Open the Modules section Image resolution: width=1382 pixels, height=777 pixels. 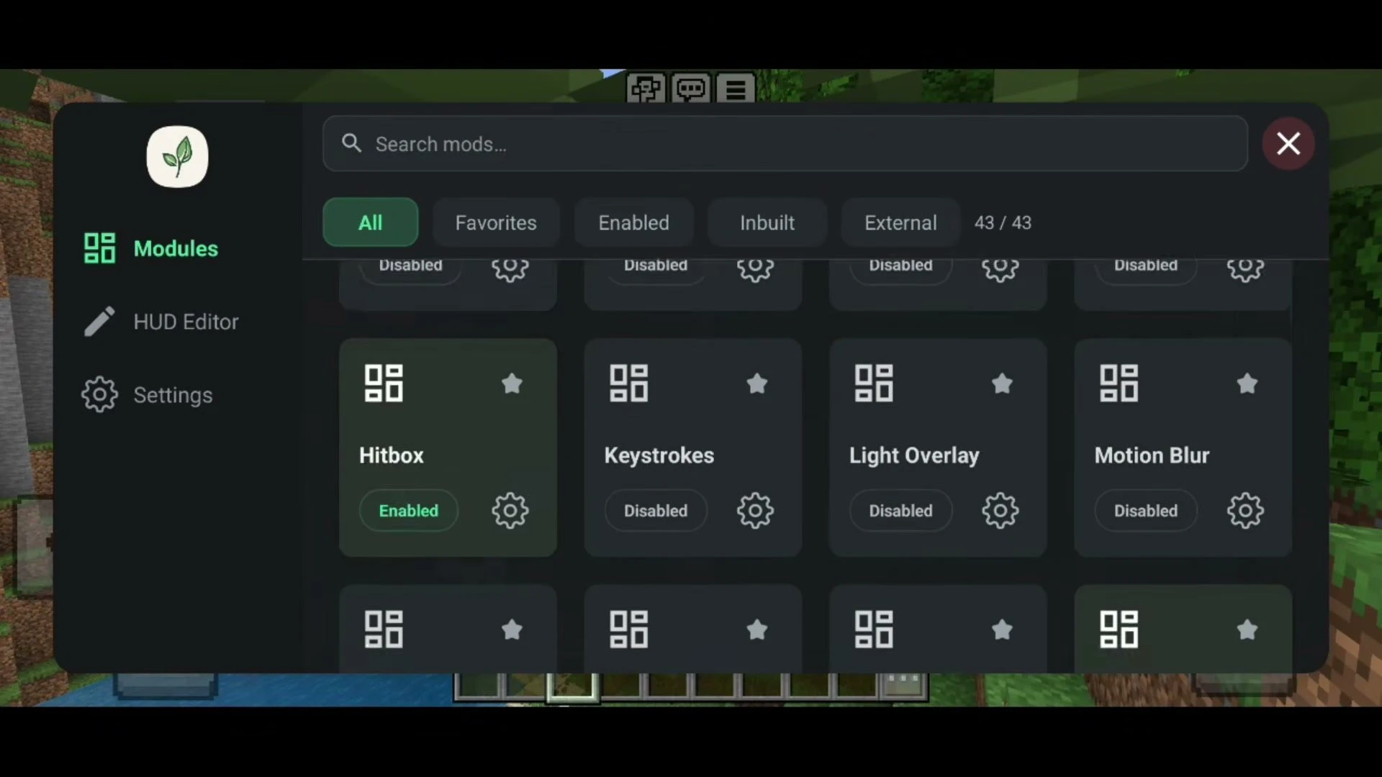click(x=151, y=248)
